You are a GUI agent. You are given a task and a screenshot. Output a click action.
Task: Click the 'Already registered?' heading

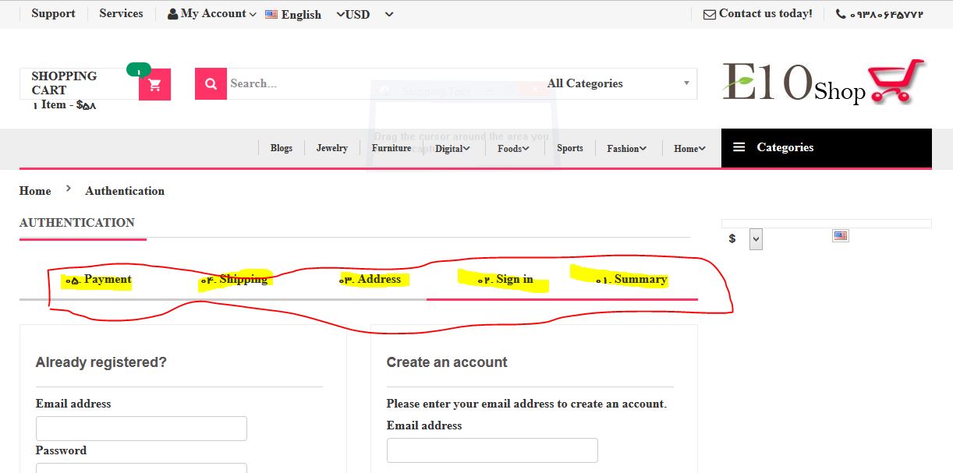(x=101, y=362)
